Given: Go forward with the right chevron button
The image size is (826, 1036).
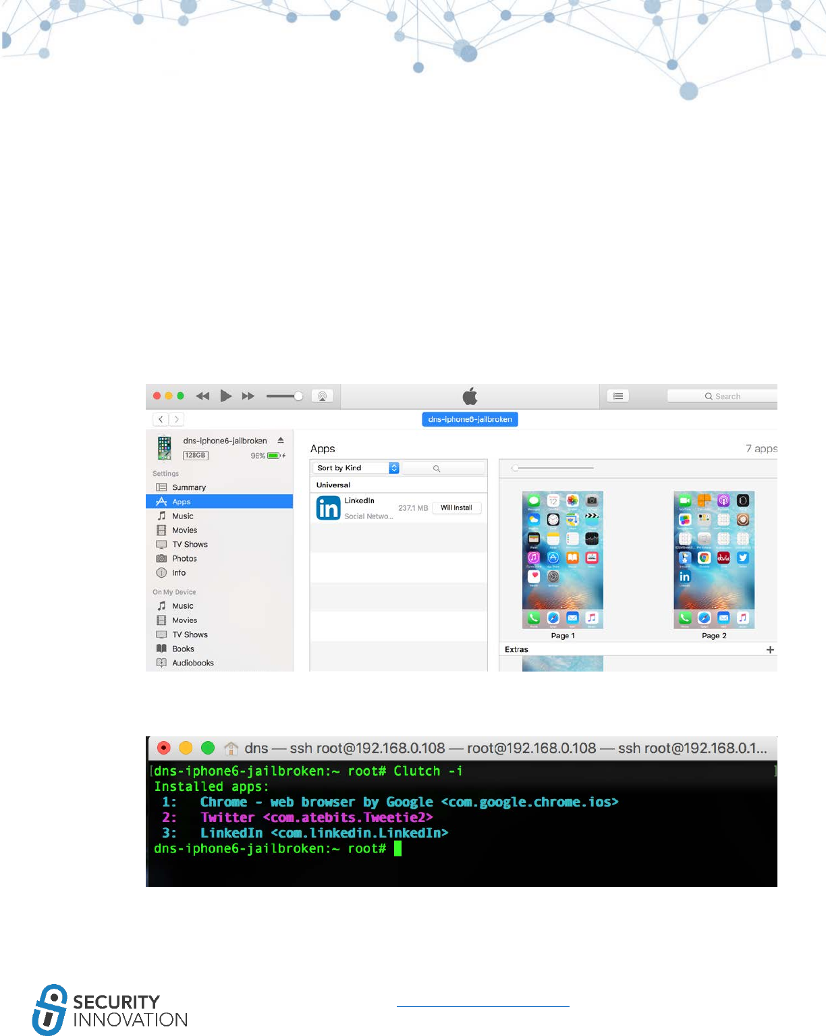Looking at the screenshot, I should click(x=176, y=419).
